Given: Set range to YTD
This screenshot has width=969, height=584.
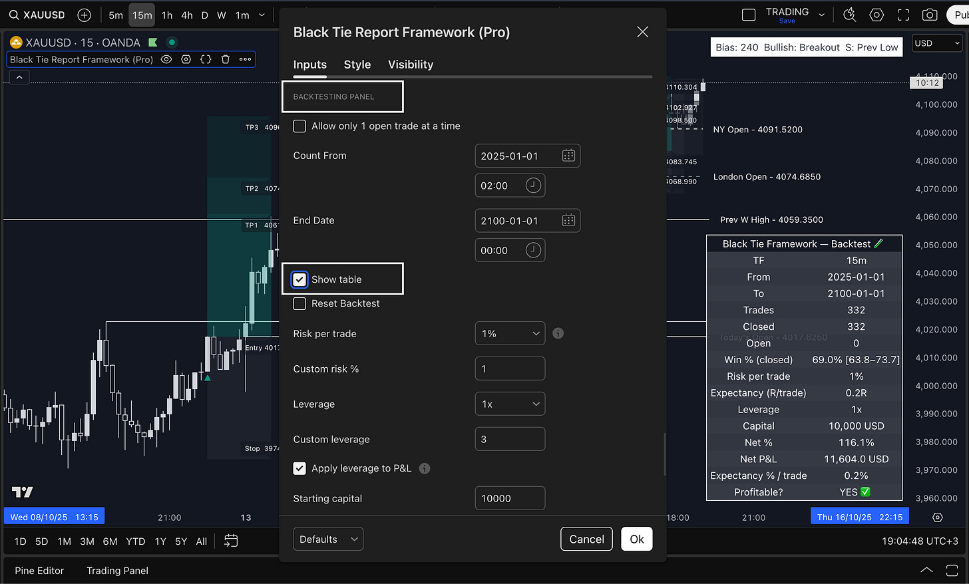Looking at the screenshot, I should 136,541.
